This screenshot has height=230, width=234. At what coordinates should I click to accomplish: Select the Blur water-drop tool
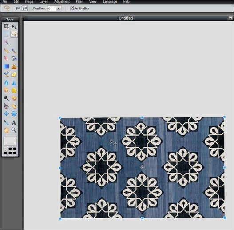point(6,83)
